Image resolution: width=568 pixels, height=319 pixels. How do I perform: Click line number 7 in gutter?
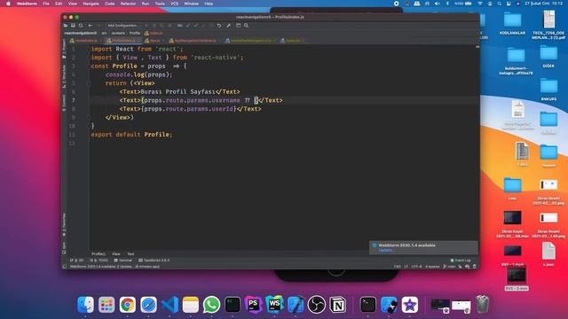point(74,100)
